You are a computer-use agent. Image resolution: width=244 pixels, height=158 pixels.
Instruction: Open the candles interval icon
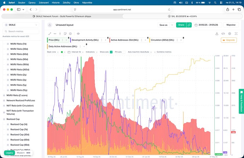pyautogui.click(x=69, y=52)
